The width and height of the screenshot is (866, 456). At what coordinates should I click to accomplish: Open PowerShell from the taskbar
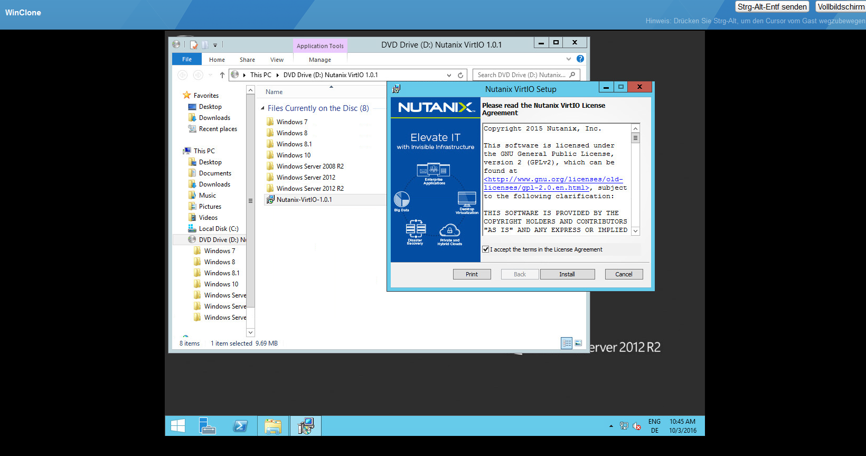(240, 426)
